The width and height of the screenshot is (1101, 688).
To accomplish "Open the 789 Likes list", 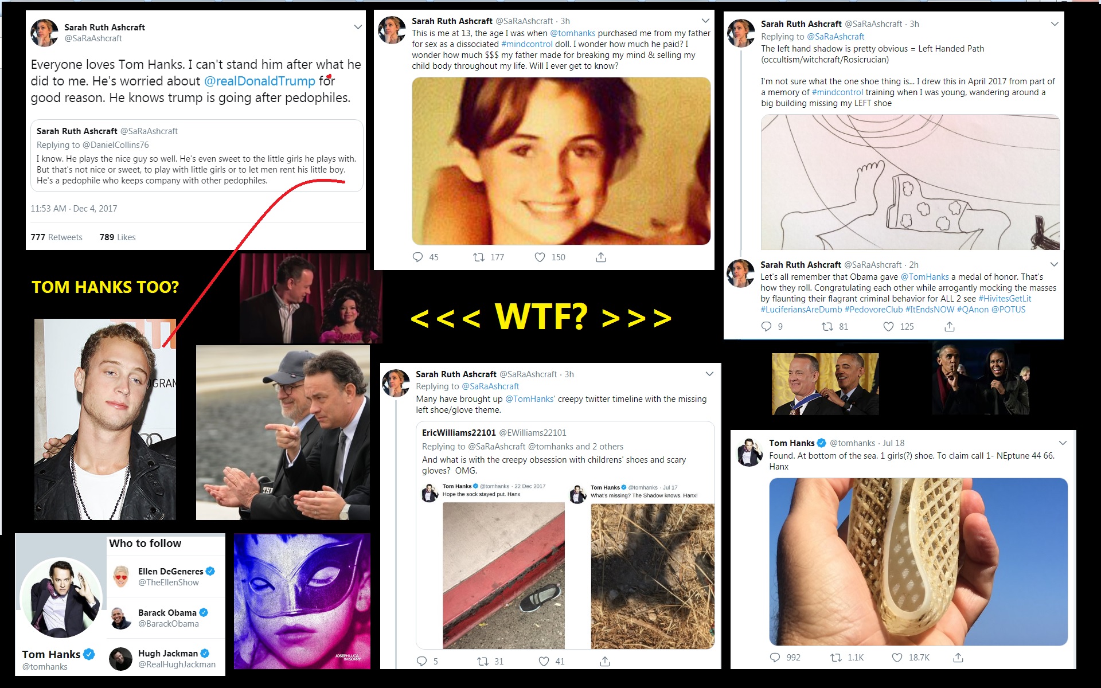I will (x=118, y=237).
